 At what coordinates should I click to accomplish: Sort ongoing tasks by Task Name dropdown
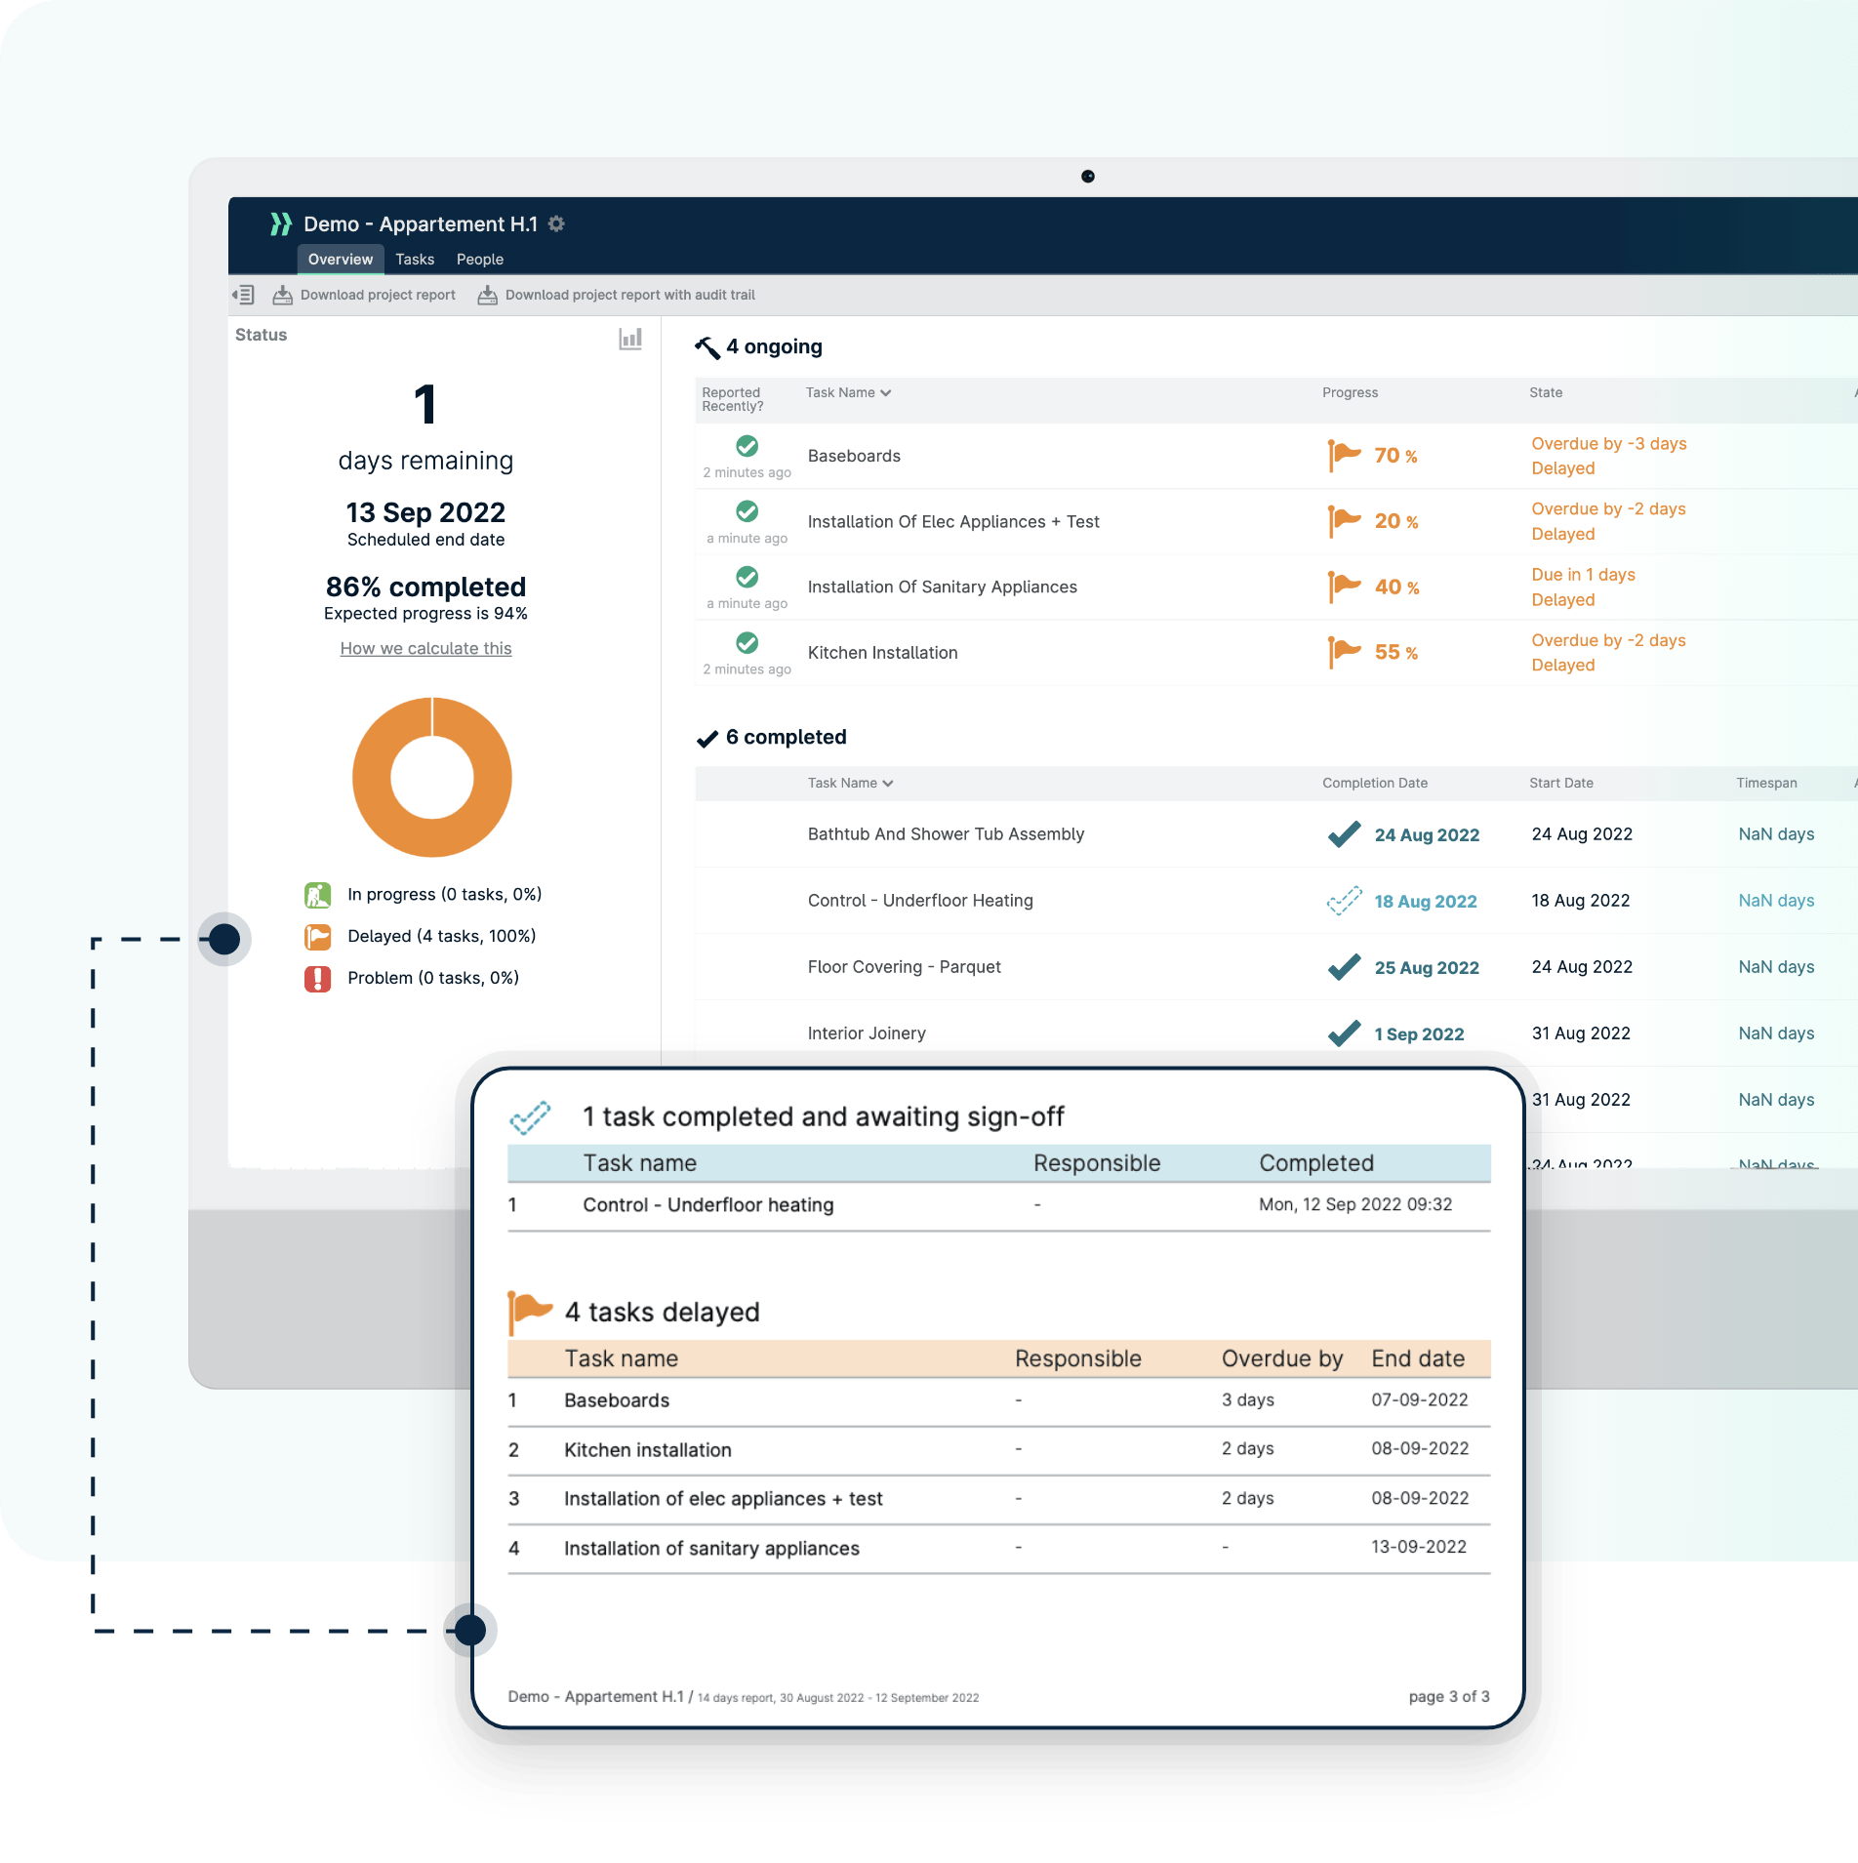(x=848, y=393)
